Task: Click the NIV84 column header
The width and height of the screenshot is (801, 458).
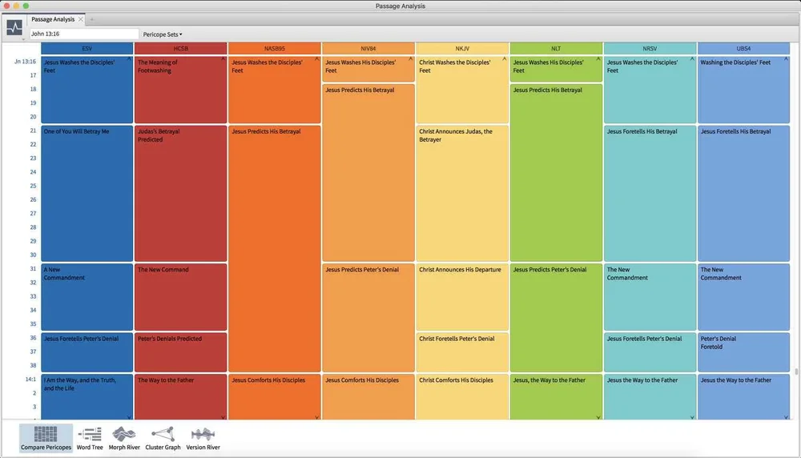Action: tap(368, 49)
